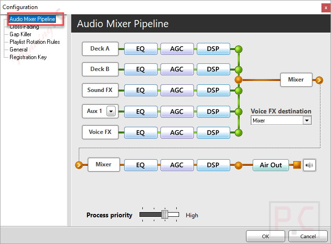Image resolution: width=331 pixels, height=244 pixels.
Task: Open AGC for Sound FX
Action: tap(177, 91)
